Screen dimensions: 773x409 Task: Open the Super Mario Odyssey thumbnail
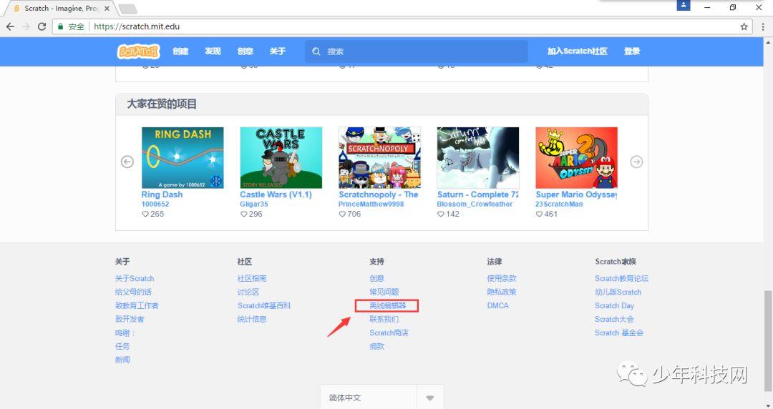pyautogui.click(x=576, y=158)
